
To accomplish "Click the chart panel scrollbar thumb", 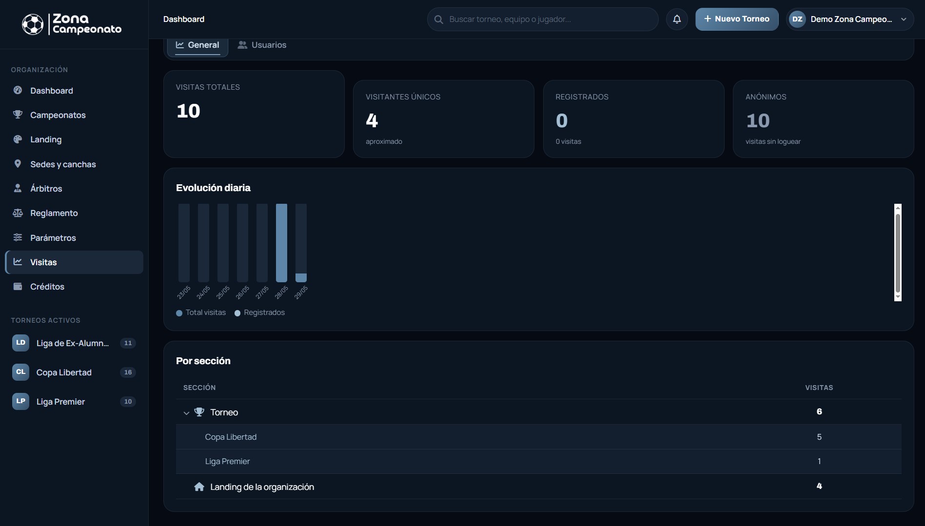I will click(898, 253).
